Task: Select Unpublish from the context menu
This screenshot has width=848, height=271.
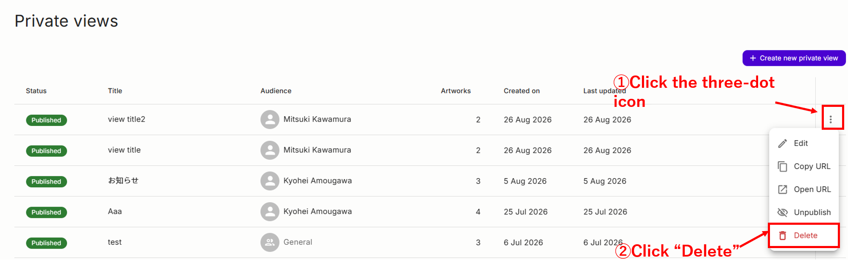Action: [x=804, y=212]
